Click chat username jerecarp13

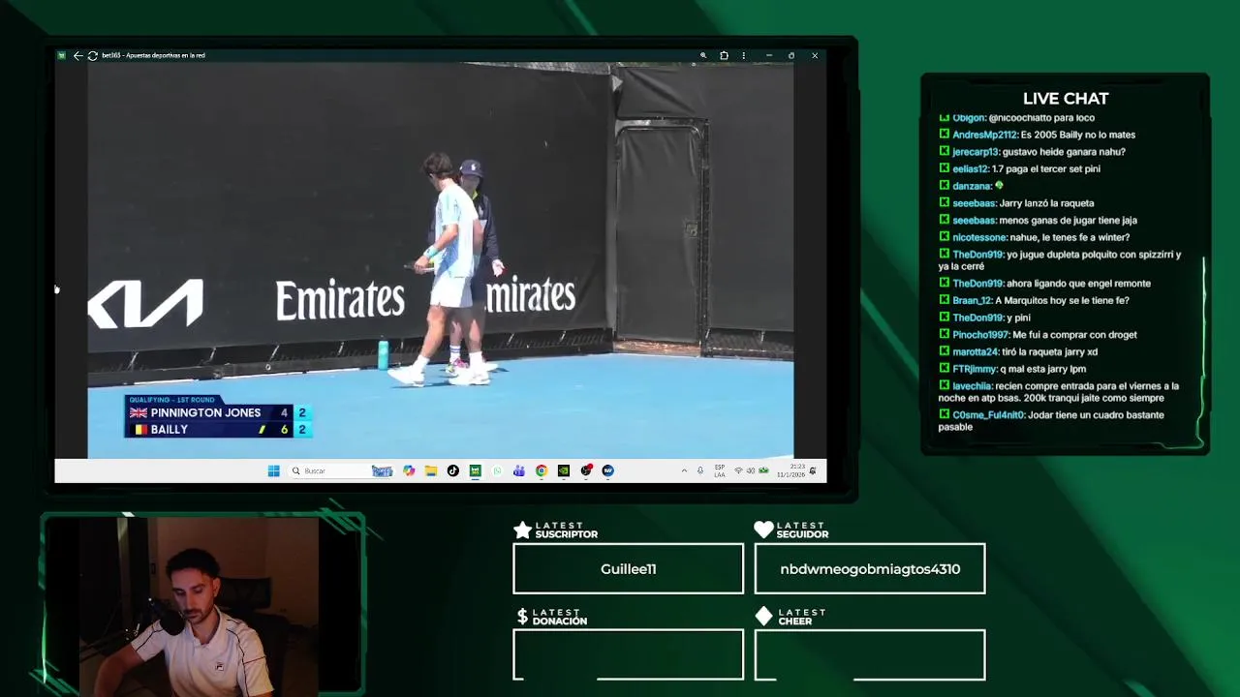976,152
